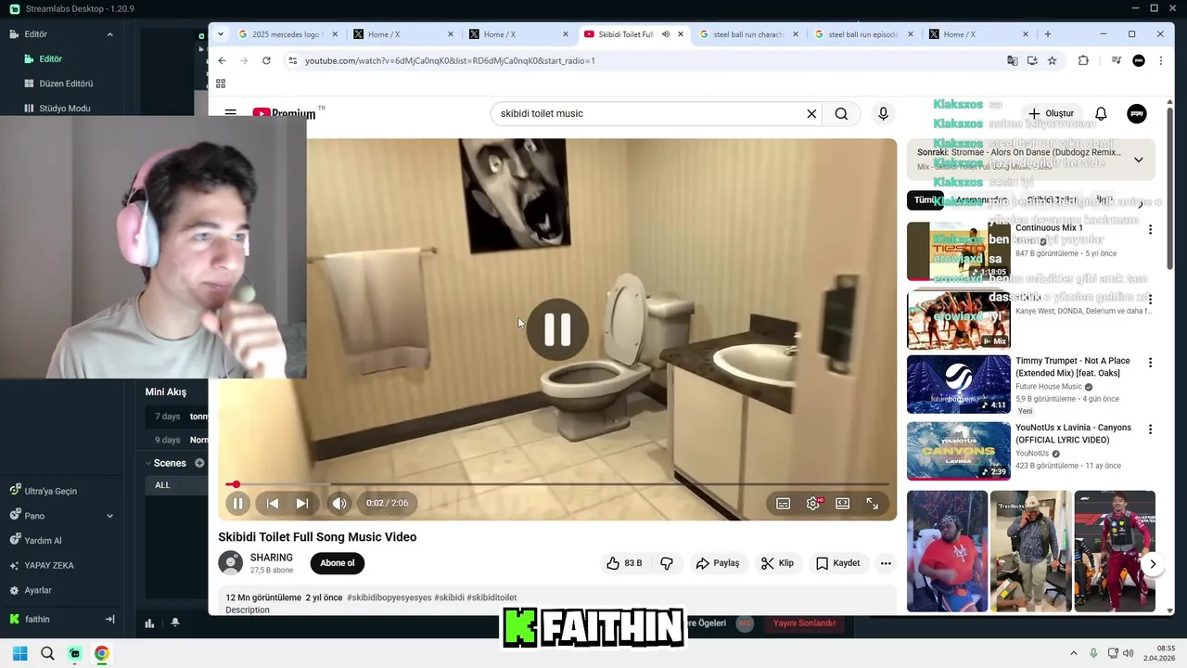Open options for Timmy Trumpet video
Image resolution: width=1187 pixels, height=668 pixels.
(x=1150, y=363)
